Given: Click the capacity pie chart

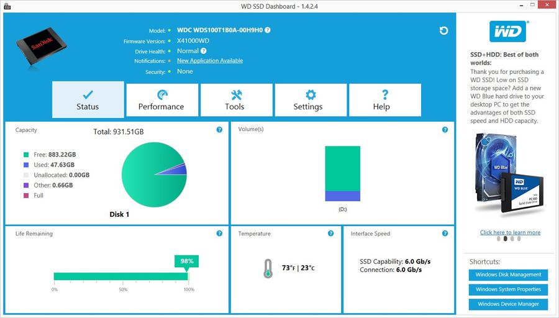Looking at the screenshot, I should point(154,175).
